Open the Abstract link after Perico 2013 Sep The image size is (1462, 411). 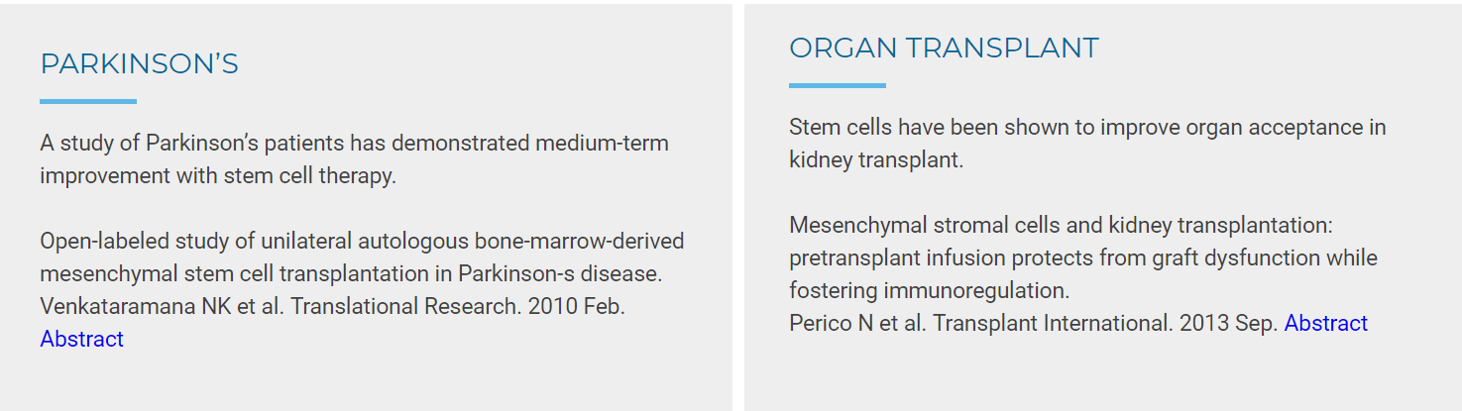[x=1325, y=323]
